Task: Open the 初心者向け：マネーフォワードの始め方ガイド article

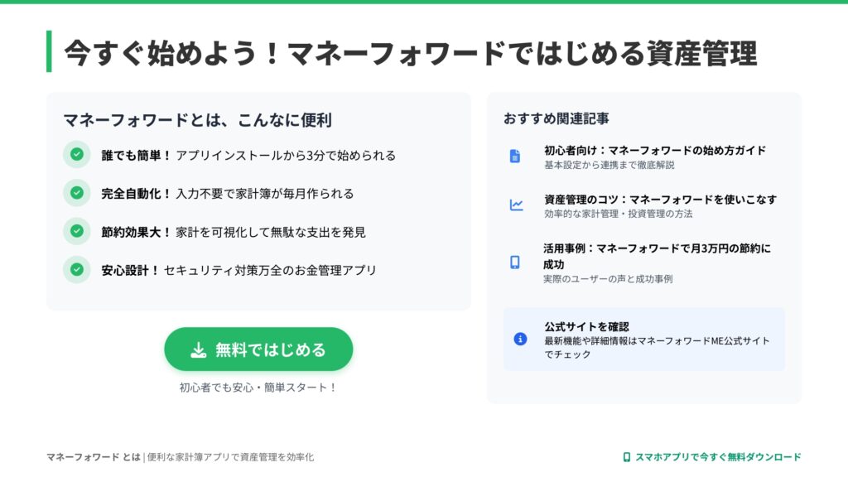Action: click(654, 150)
